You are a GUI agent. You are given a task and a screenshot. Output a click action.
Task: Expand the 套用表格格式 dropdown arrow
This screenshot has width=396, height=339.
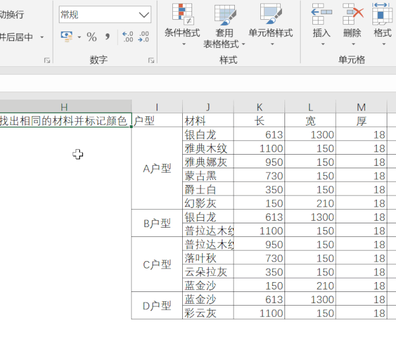[x=243, y=44]
